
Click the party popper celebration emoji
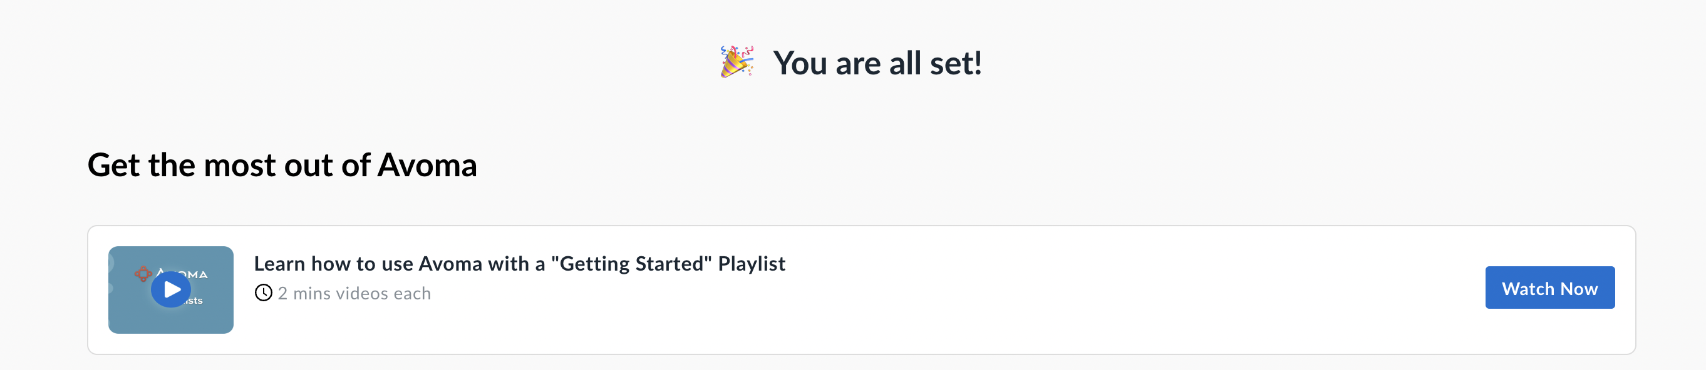click(737, 62)
